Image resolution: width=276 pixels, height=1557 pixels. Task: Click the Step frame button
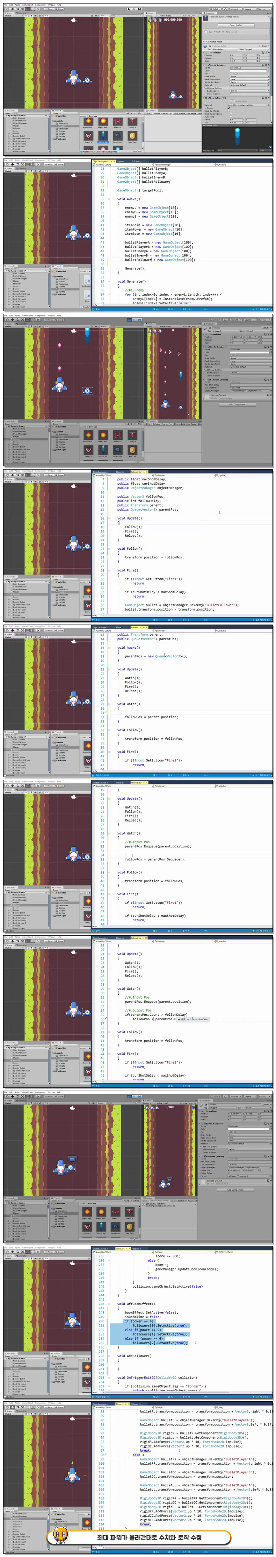pyautogui.click(x=138, y=9)
